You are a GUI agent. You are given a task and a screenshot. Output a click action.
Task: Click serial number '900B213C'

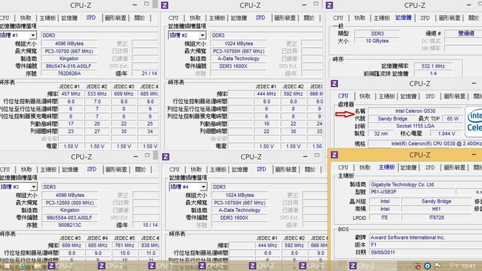[70, 225]
